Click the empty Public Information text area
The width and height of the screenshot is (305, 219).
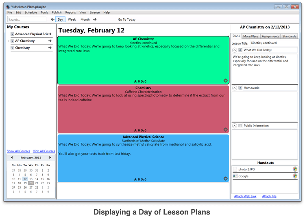click(x=265, y=144)
